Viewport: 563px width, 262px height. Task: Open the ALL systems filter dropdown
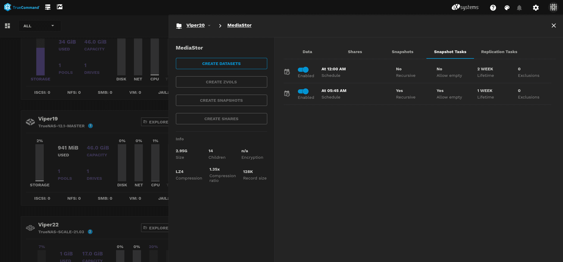[x=40, y=26]
